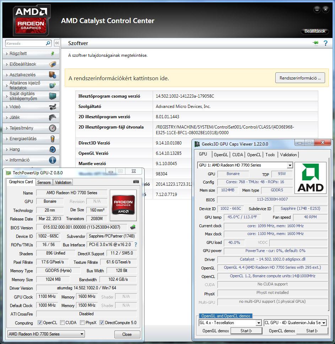Image resolution: width=335 pixels, height=344 pixels.
Task: Click the search magnifier icon in Catalyst sidebar
Action: [x=48, y=43]
